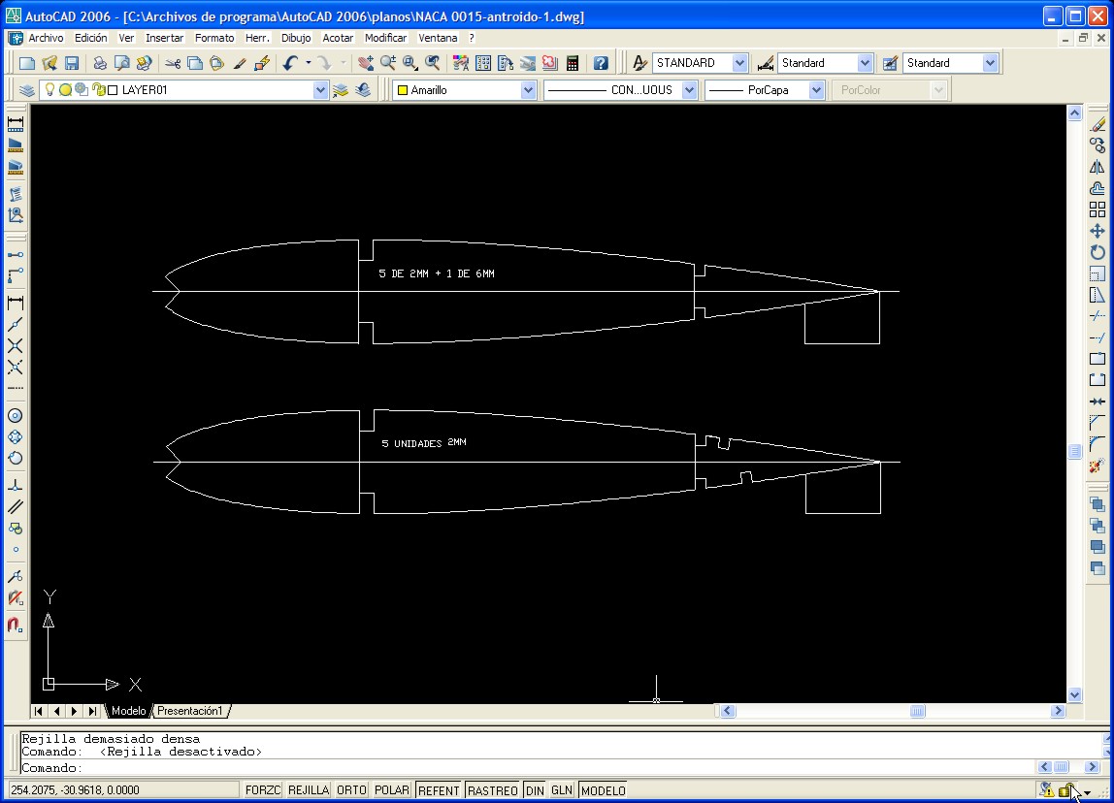Switch to the Presentación1 layout tab
This screenshot has width=1114, height=803.
(189, 711)
